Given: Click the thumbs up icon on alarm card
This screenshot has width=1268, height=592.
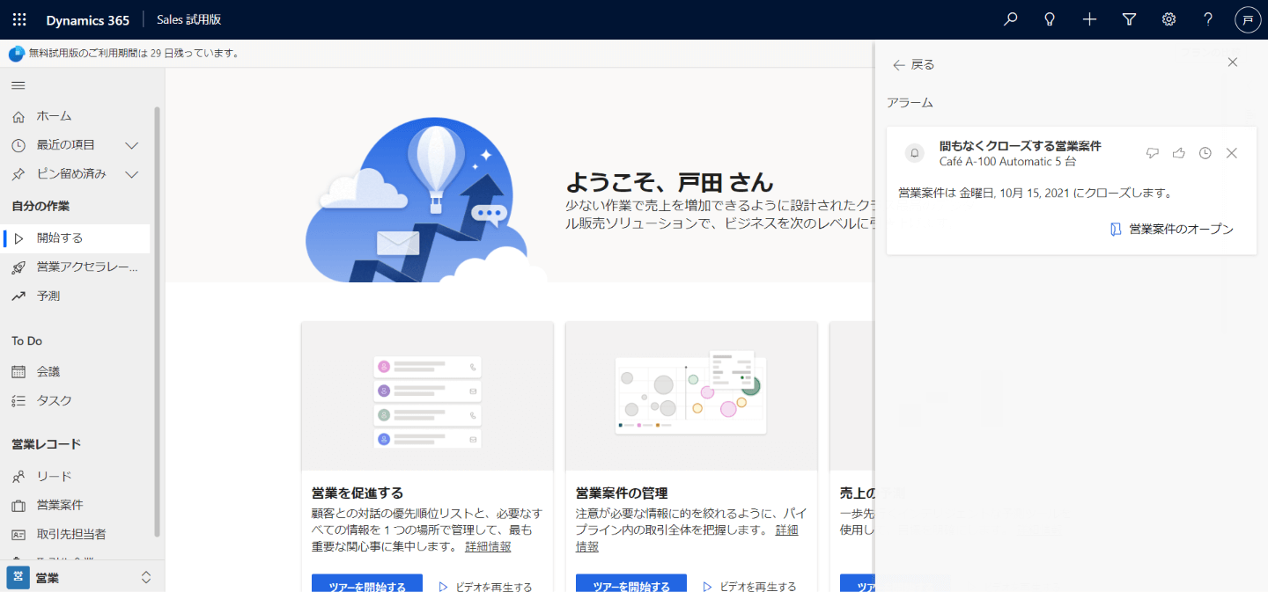Looking at the screenshot, I should tap(1179, 153).
